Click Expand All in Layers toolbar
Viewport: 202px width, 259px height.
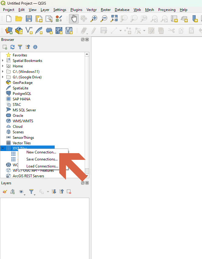(x=54, y=192)
